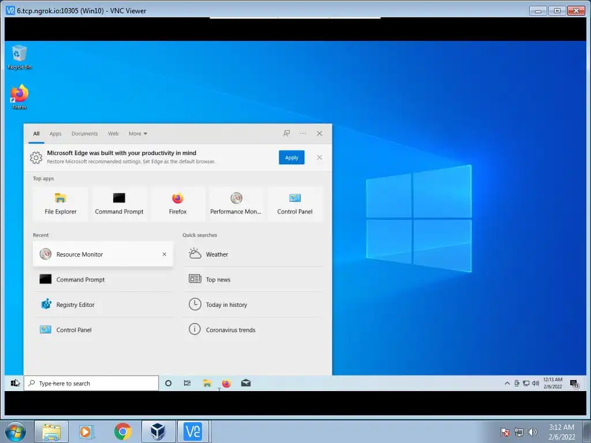The width and height of the screenshot is (591, 443).
Task: Switch to the Documents search tab
Action: click(84, 134)
